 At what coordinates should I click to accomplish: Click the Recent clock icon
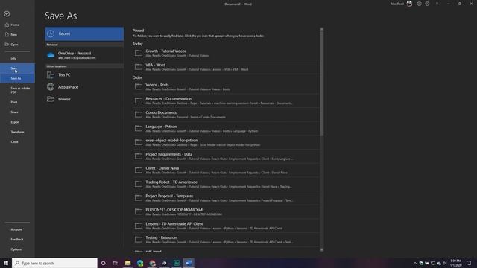point(51,33)
